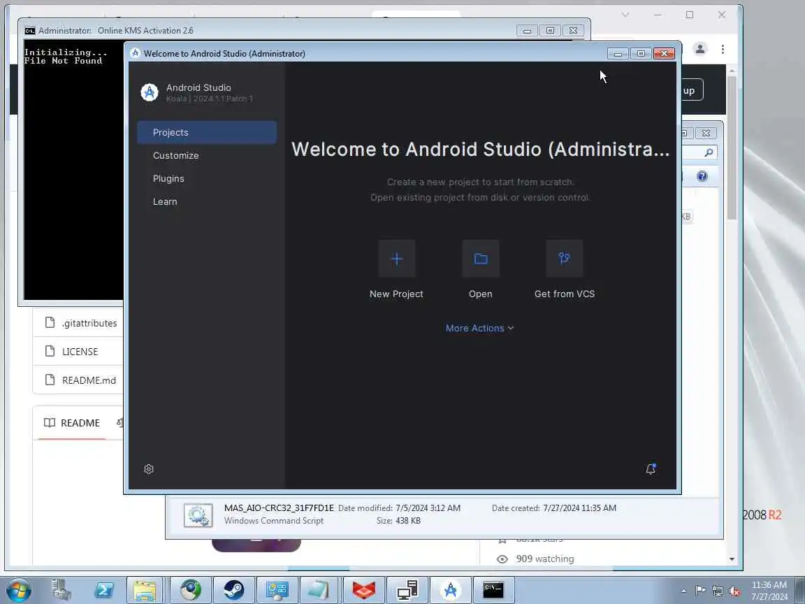Open the taskbar clock and date

[769, 591]
